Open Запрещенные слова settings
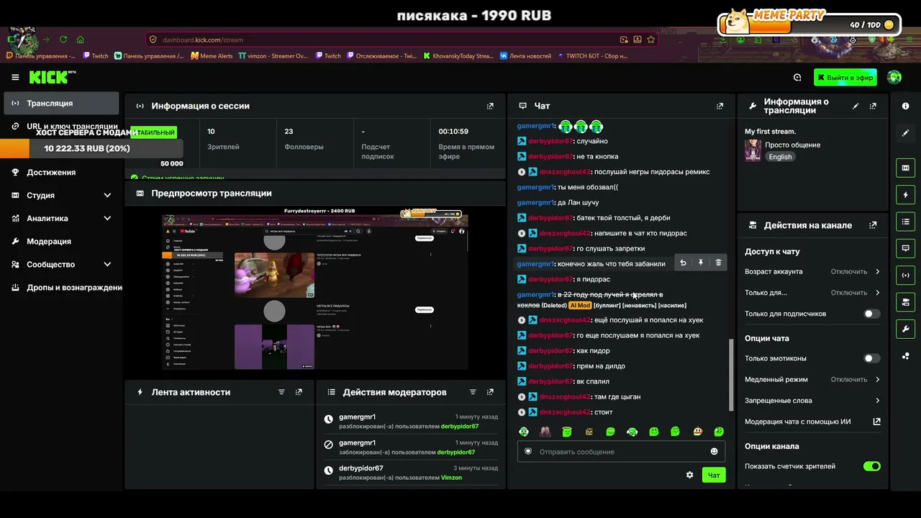The height and width of the screenshot is (518, 921). point(812,401)
